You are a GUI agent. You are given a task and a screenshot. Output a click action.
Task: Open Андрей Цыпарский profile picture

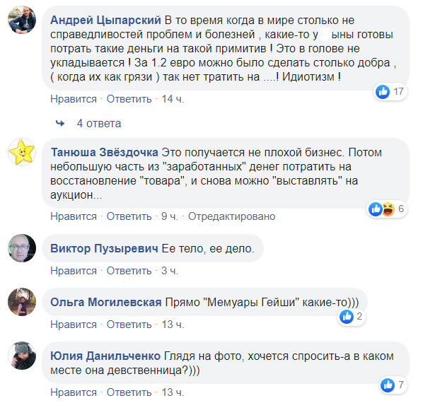[21, 23]
